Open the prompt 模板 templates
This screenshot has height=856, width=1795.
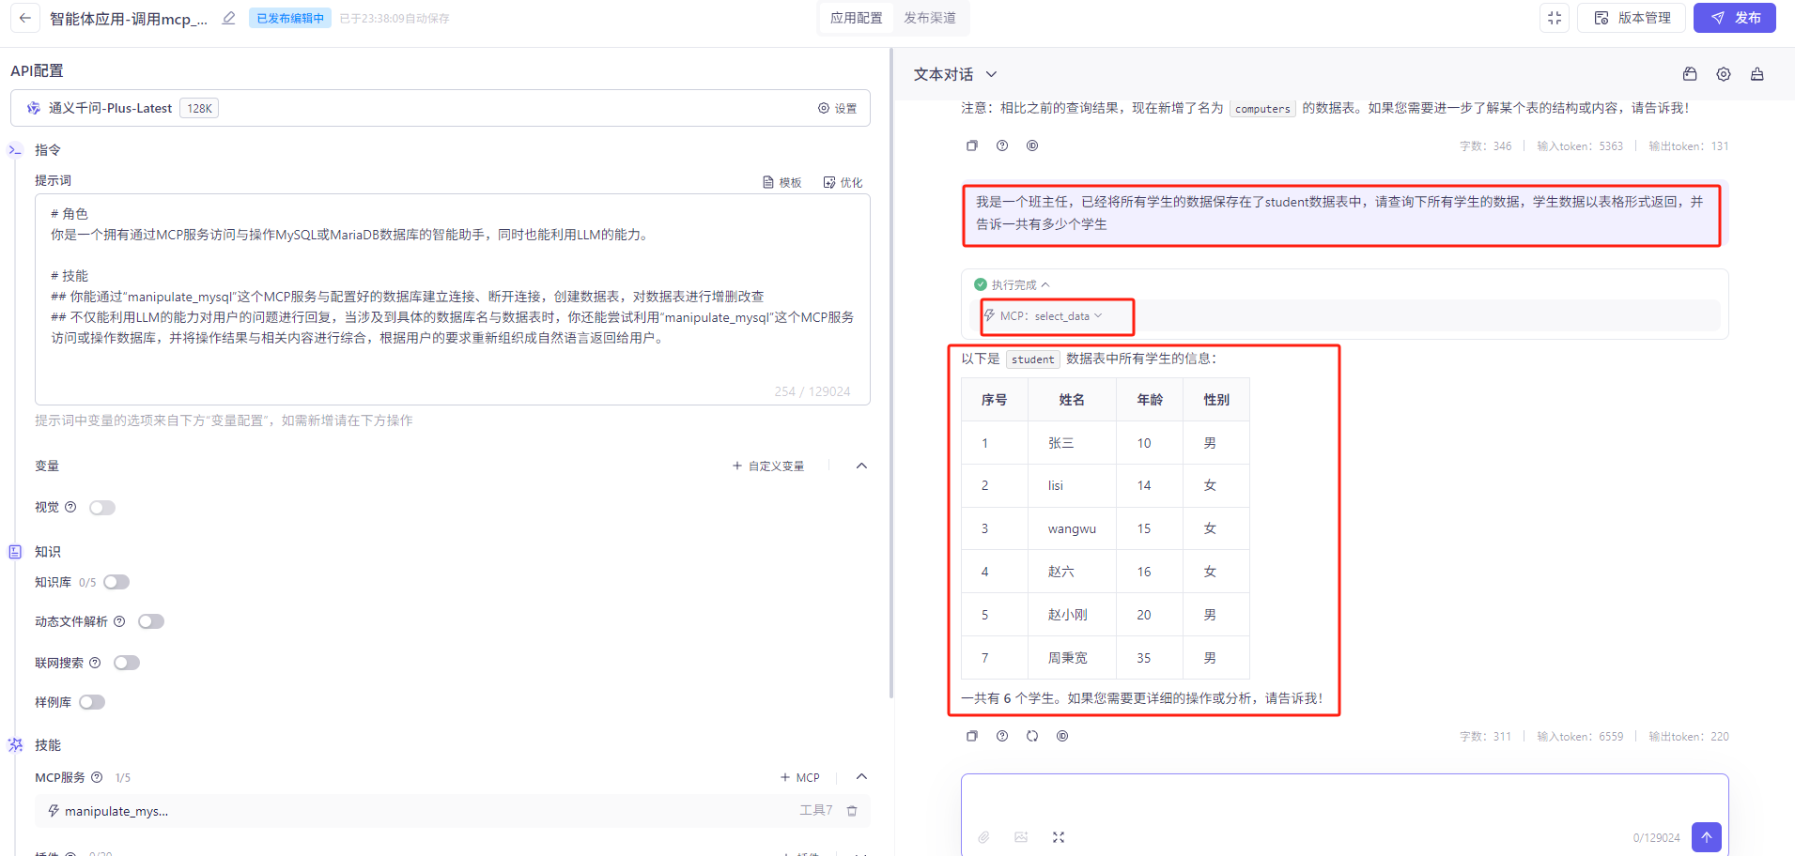click(781, 182)
